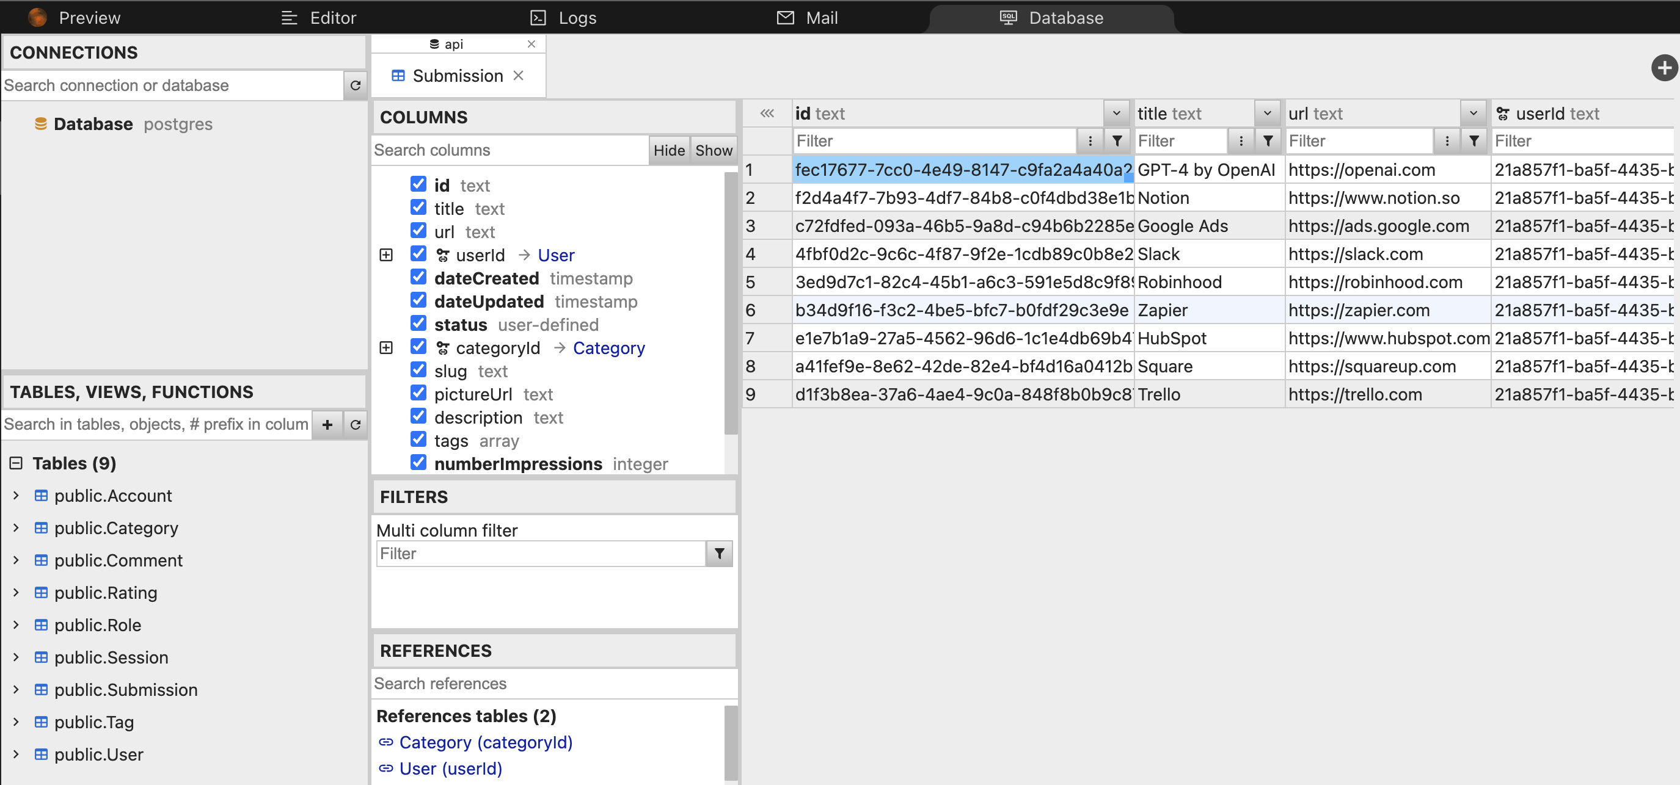Toggle the slug column checkbox
The image size is (1680, 785).
click(x=418, y=370)
